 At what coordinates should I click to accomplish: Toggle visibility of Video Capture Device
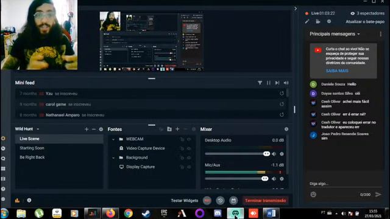coord(189,148)
